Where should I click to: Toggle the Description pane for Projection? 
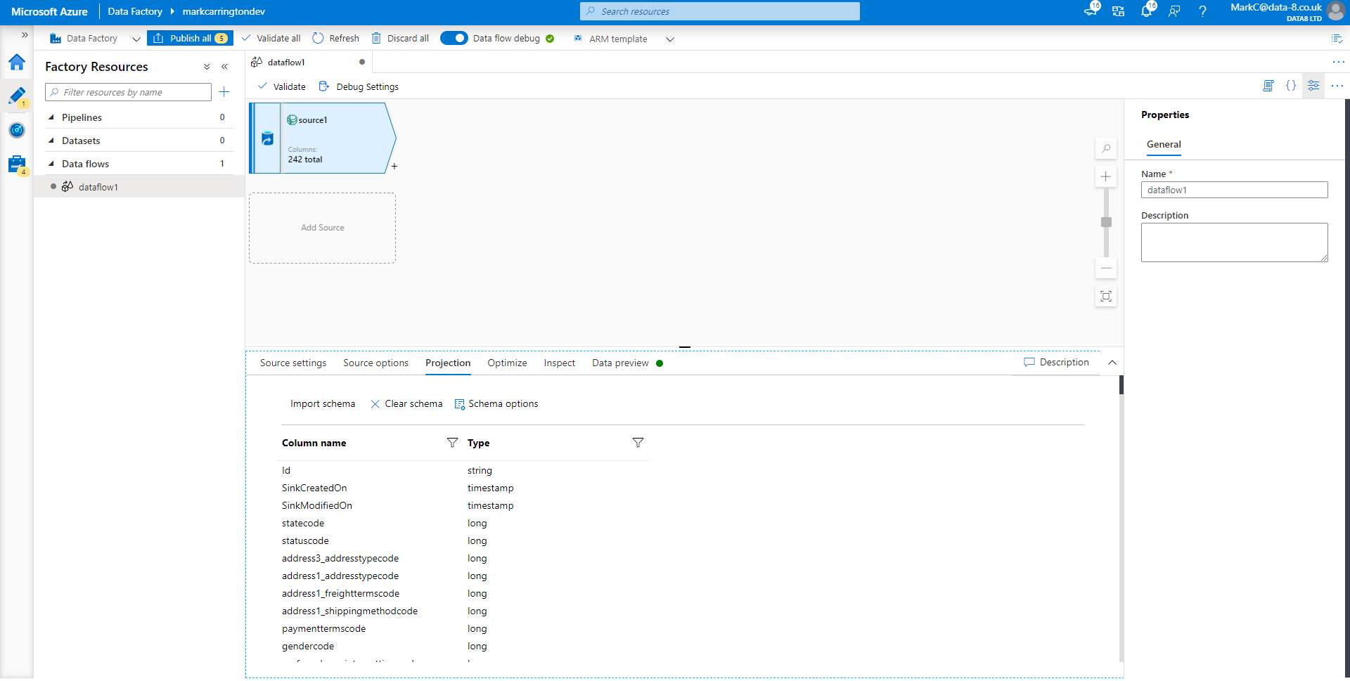[1057, 362]
